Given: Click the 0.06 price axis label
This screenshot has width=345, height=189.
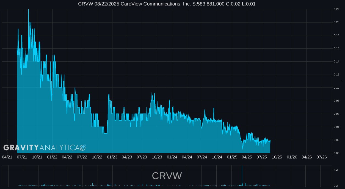Looking at the screenshot, I should (x=336, y=114).
